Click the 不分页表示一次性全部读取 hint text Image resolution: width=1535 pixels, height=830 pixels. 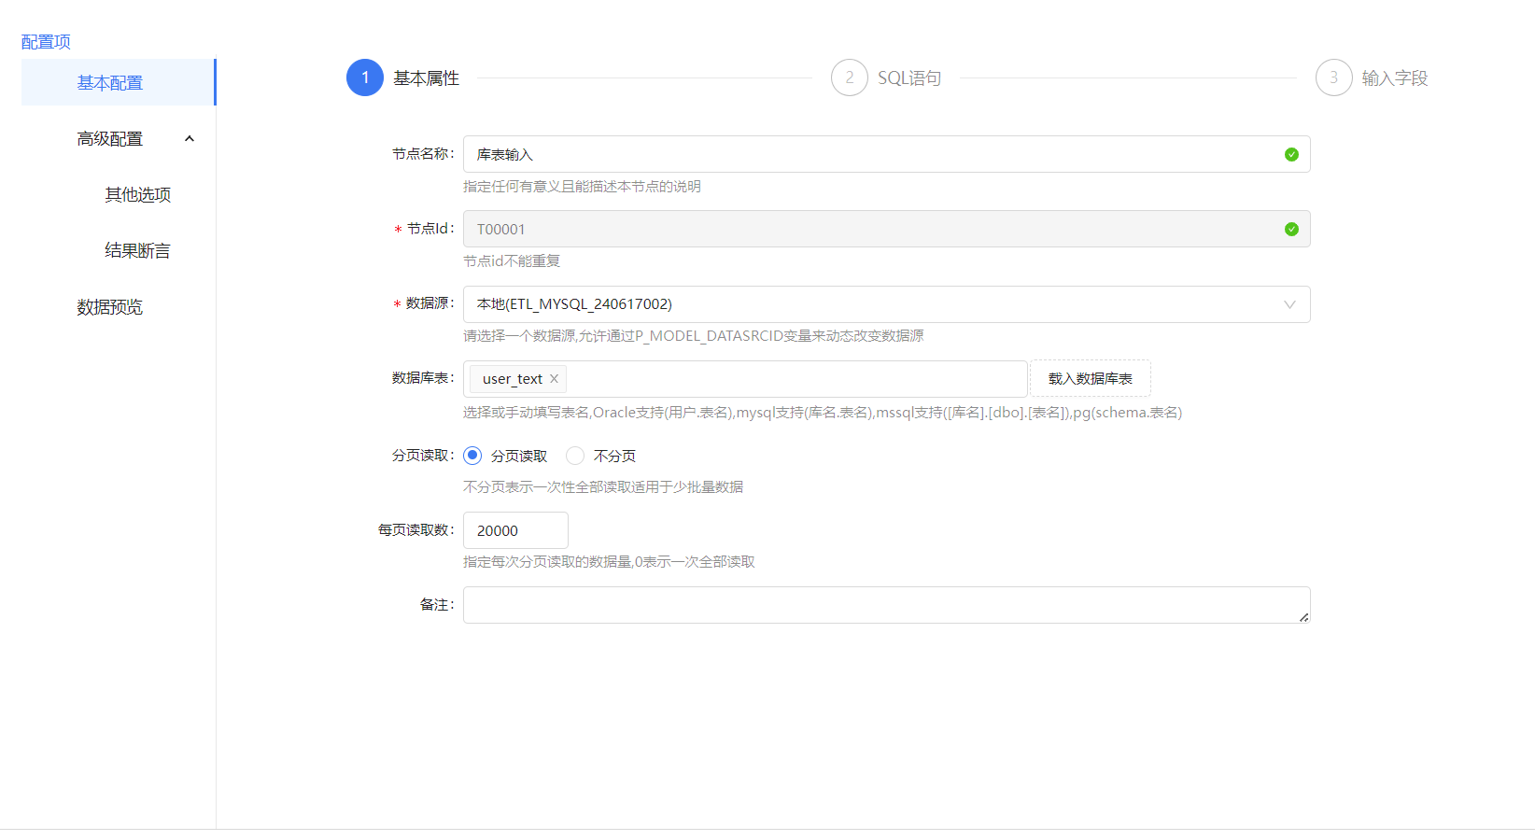[x=603, y=487]
